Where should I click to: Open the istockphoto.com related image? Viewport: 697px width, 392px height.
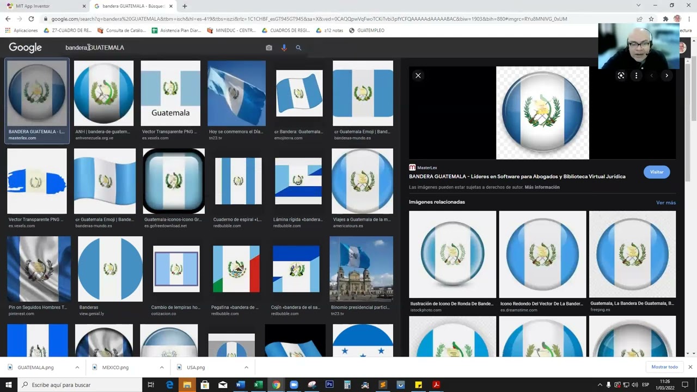pyautogui.click(x=453, y=254)
